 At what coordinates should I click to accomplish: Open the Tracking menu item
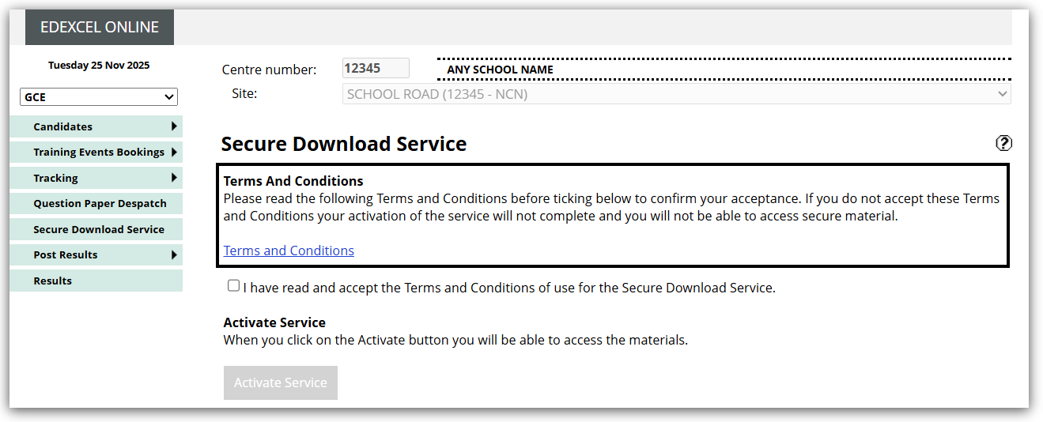[x=55, y=178]
